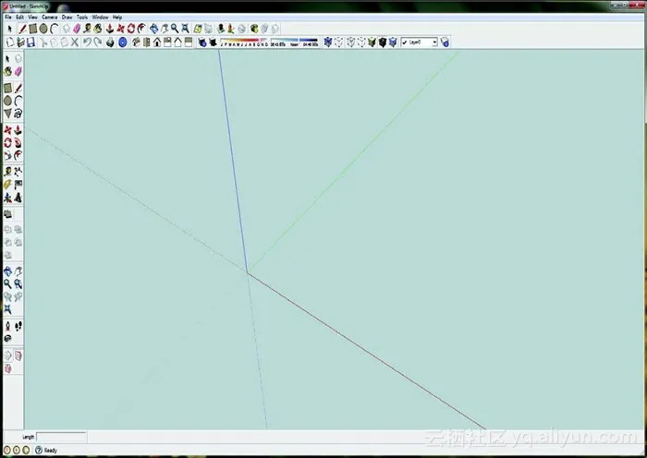The height and width of the screenshot is (458, 647).
Task: Open the Tools menu
Action: click(x=82, y=17)
